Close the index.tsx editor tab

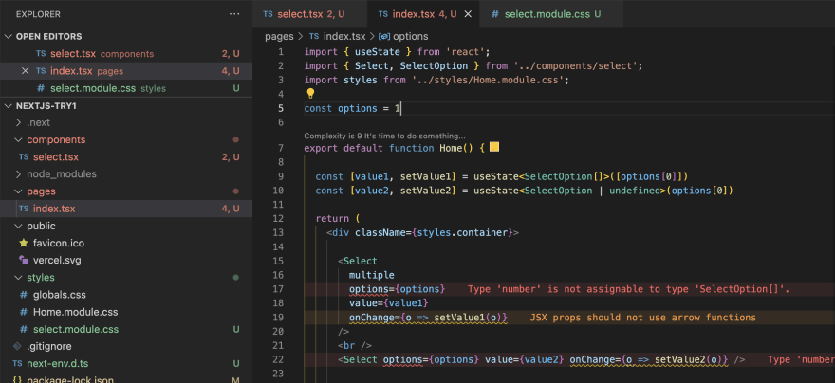[468, 14]
